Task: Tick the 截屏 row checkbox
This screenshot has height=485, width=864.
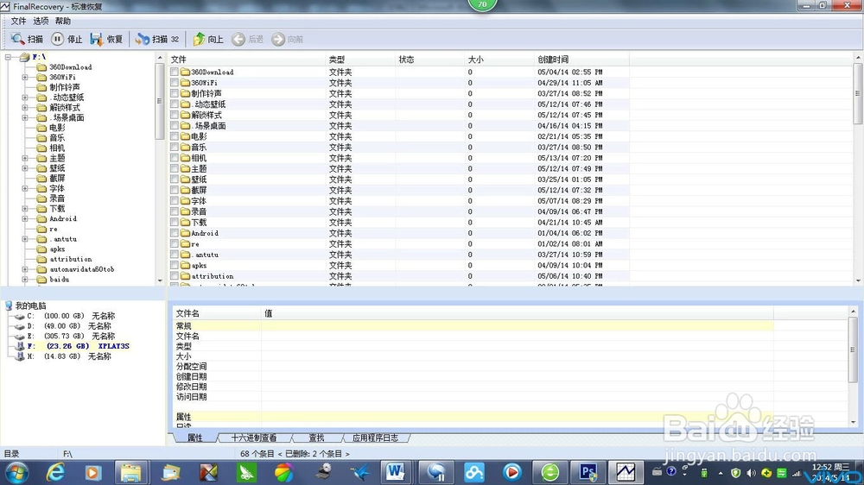Action: (175, 190)
